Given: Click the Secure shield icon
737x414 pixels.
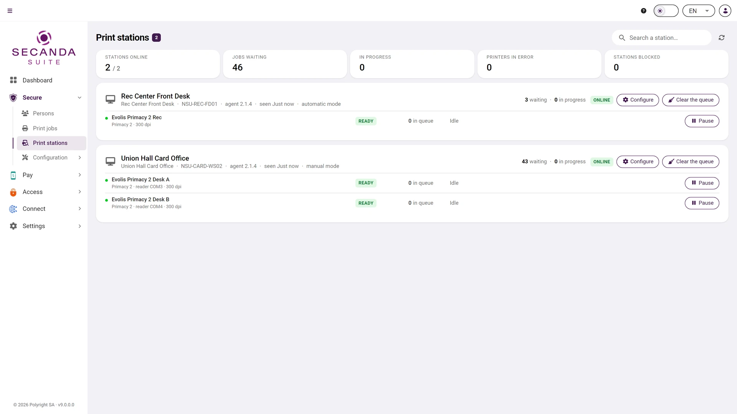Looking at the screenshot, I should (13, 98).
